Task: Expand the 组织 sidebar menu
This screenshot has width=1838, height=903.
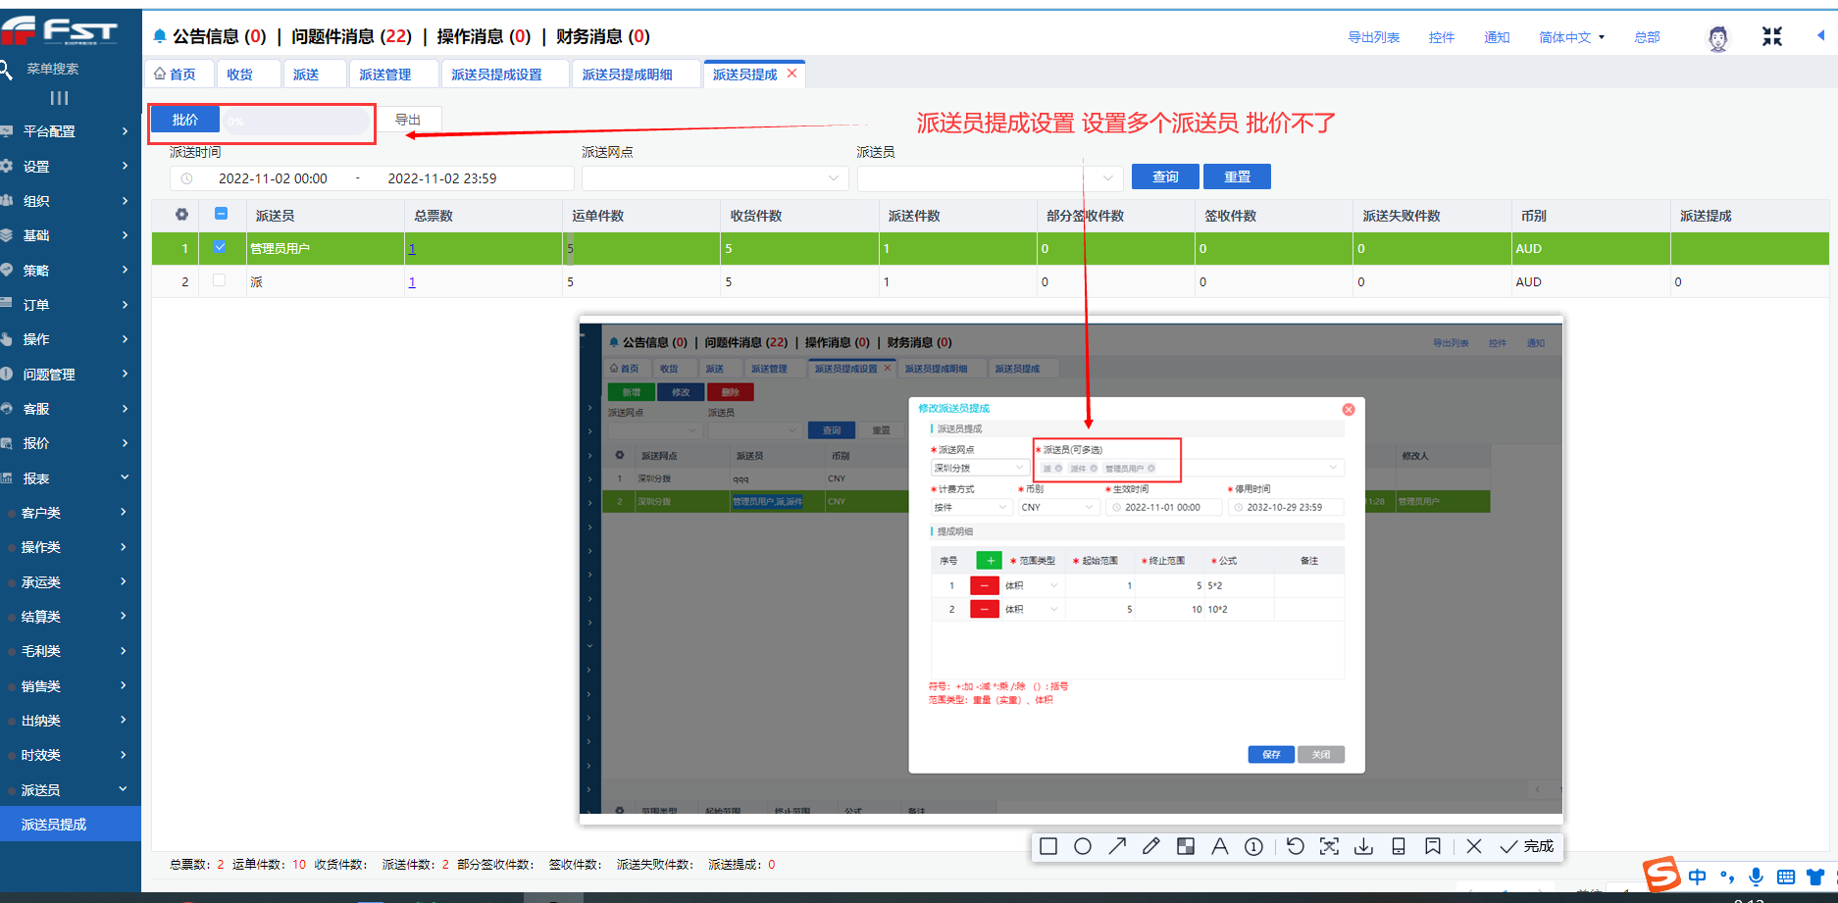Action: point(69,201)
